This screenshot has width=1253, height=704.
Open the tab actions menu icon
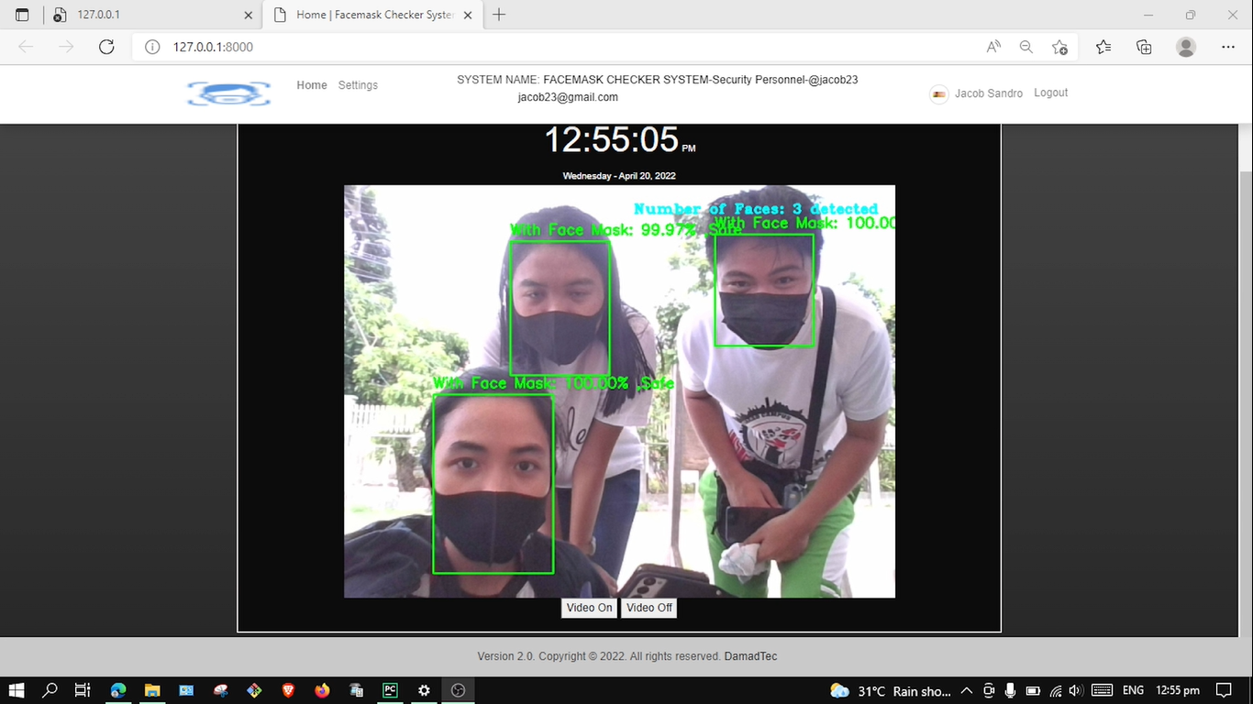22,15
